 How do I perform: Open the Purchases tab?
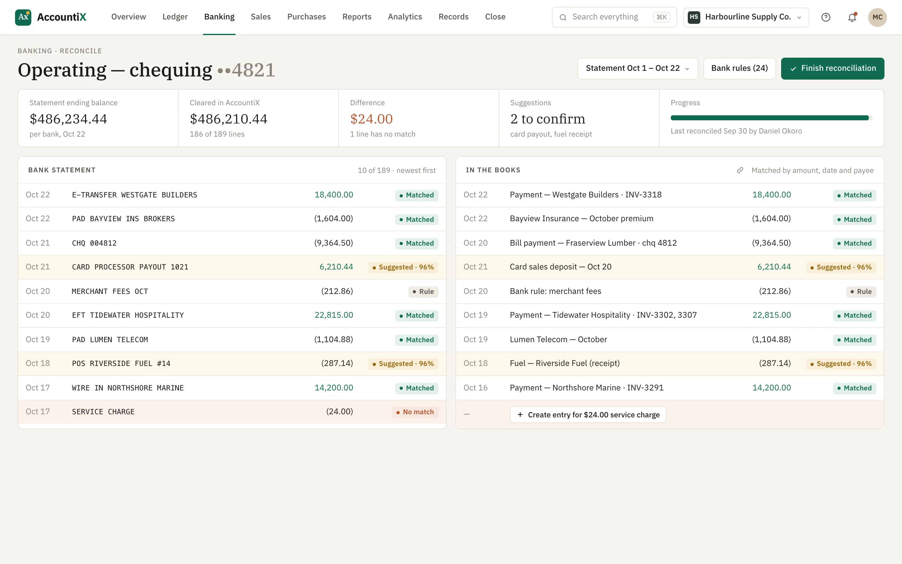(x=306, y=17)
